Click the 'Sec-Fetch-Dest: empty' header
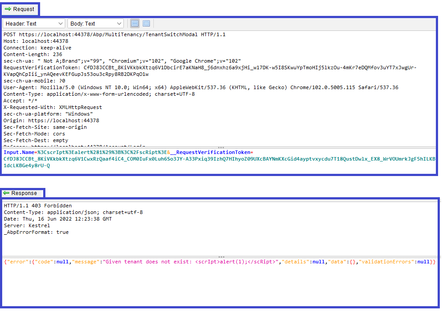 click(x=36, y=140)
